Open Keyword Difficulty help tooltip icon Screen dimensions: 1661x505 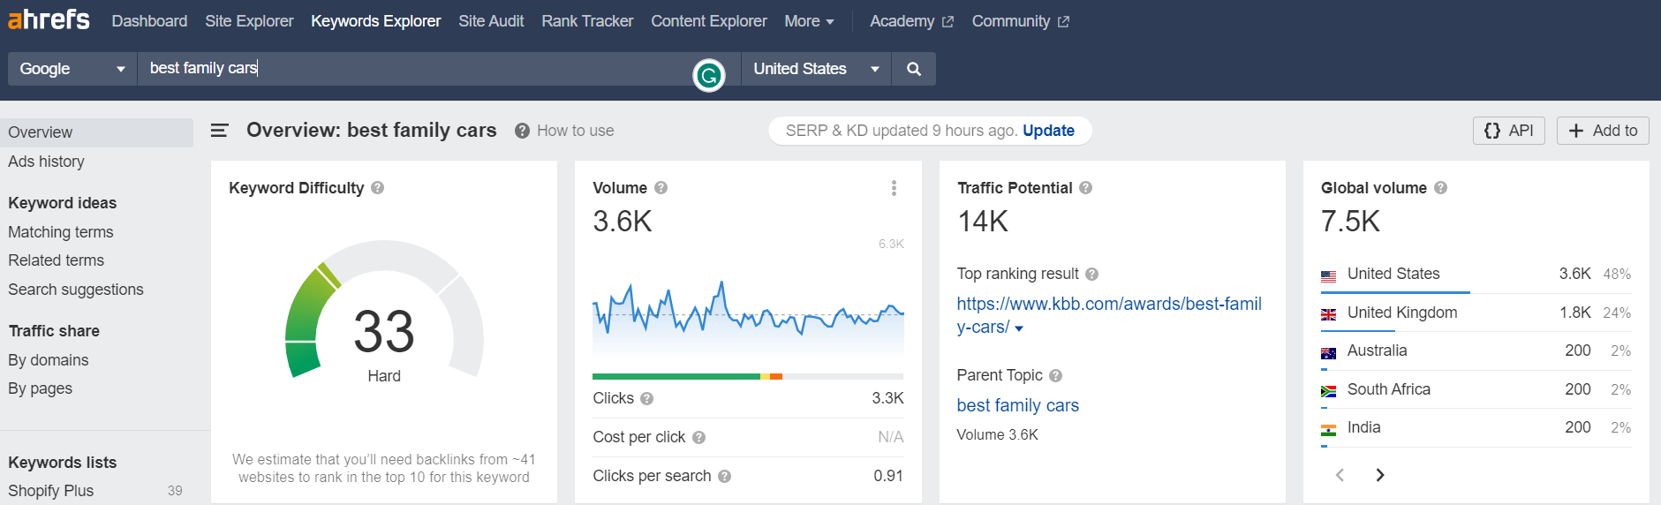(x=377, y=188)
